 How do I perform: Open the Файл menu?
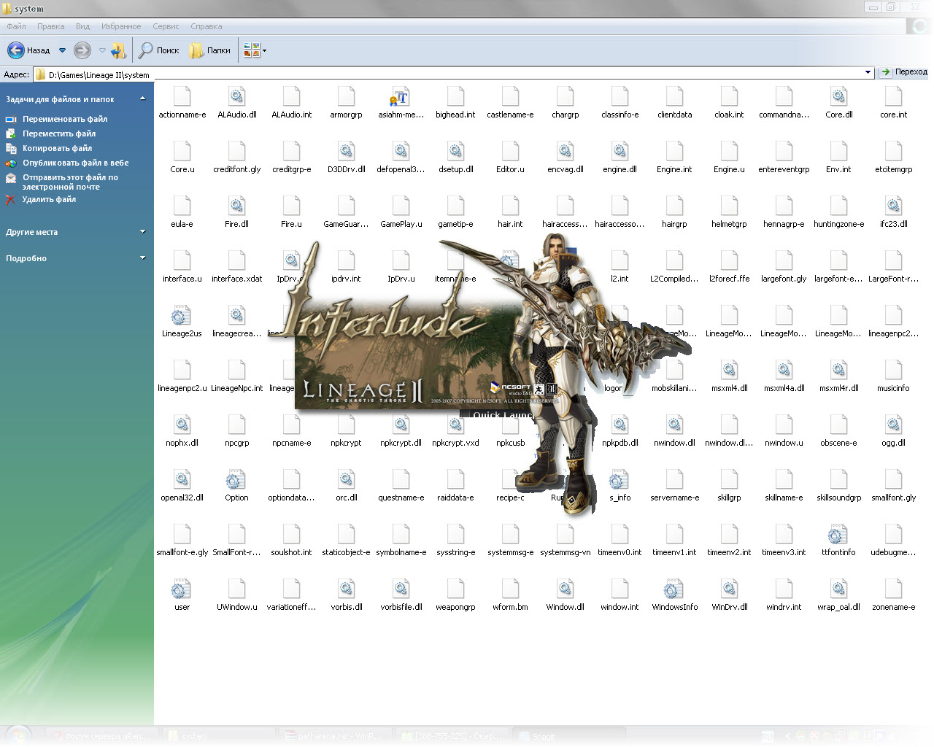16,26
